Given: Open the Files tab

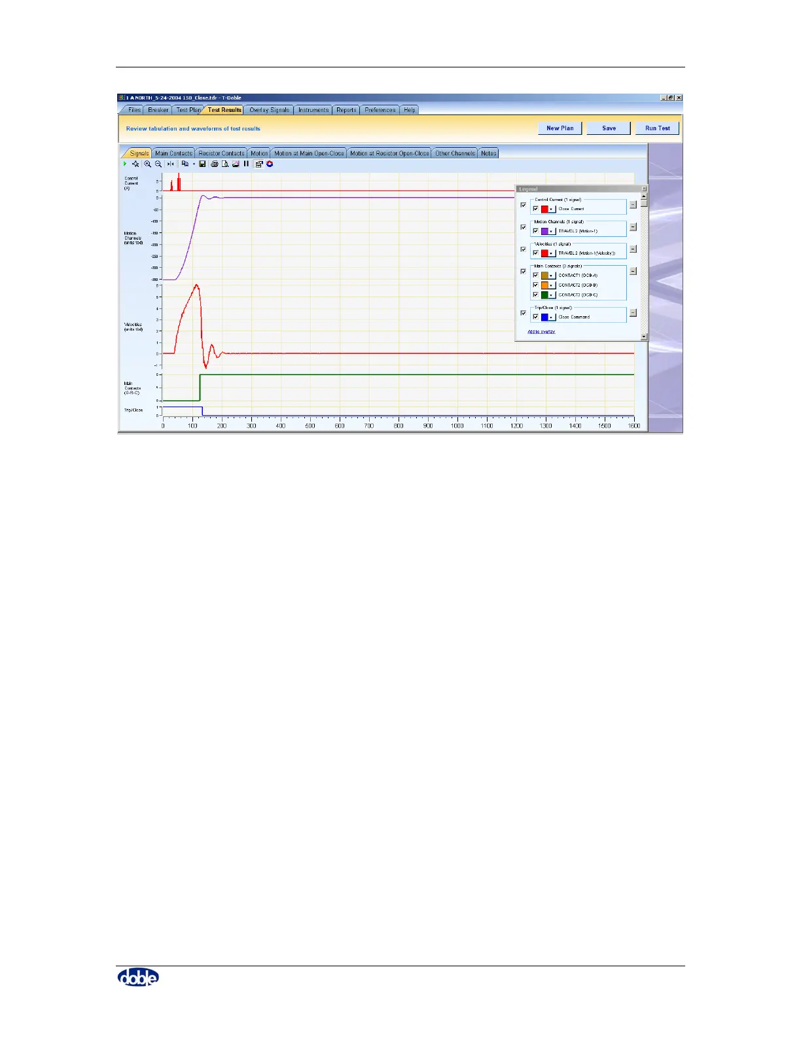Looking at the screenshot, I should [134, 110].
